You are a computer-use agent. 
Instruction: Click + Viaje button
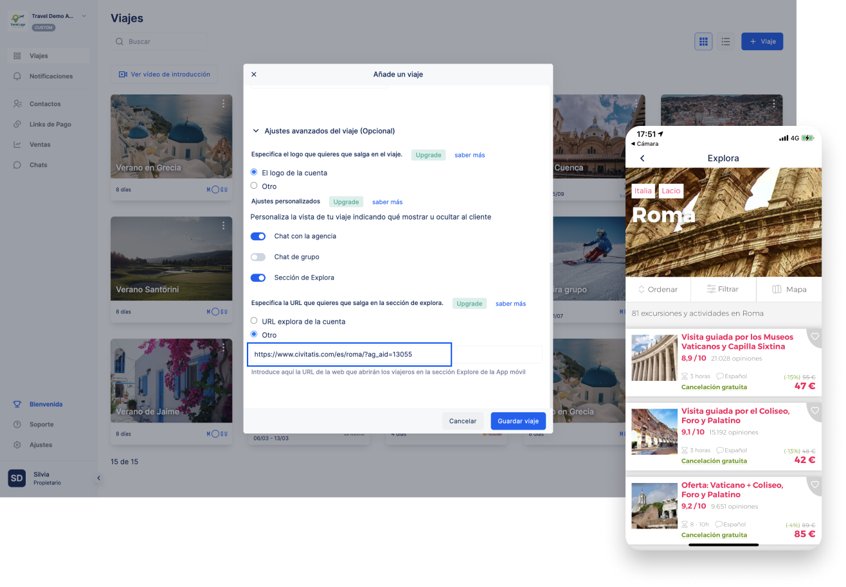[762, 42]
